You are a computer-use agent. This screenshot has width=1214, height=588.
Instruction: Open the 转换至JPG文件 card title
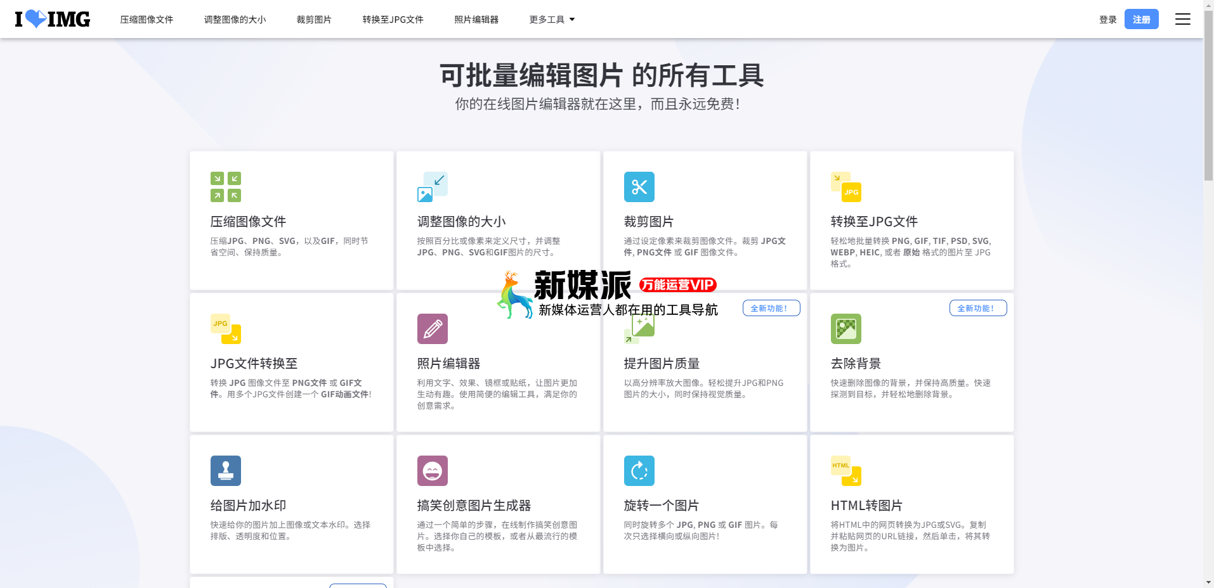(874, 222)
